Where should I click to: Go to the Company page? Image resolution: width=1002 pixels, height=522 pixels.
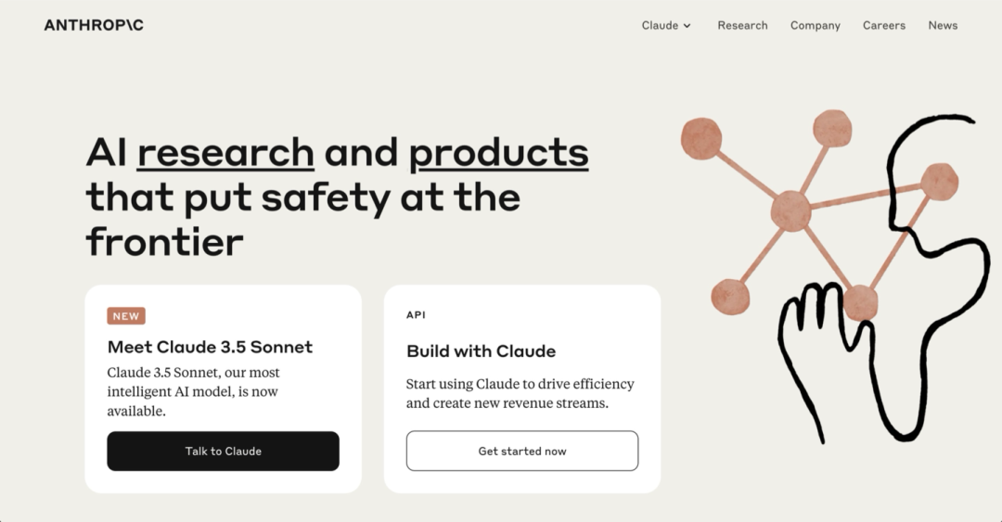tap(815, 25)
